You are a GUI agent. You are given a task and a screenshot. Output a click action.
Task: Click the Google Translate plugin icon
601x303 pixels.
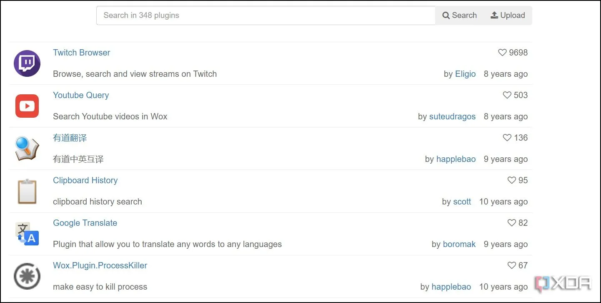tap(27, 234)
